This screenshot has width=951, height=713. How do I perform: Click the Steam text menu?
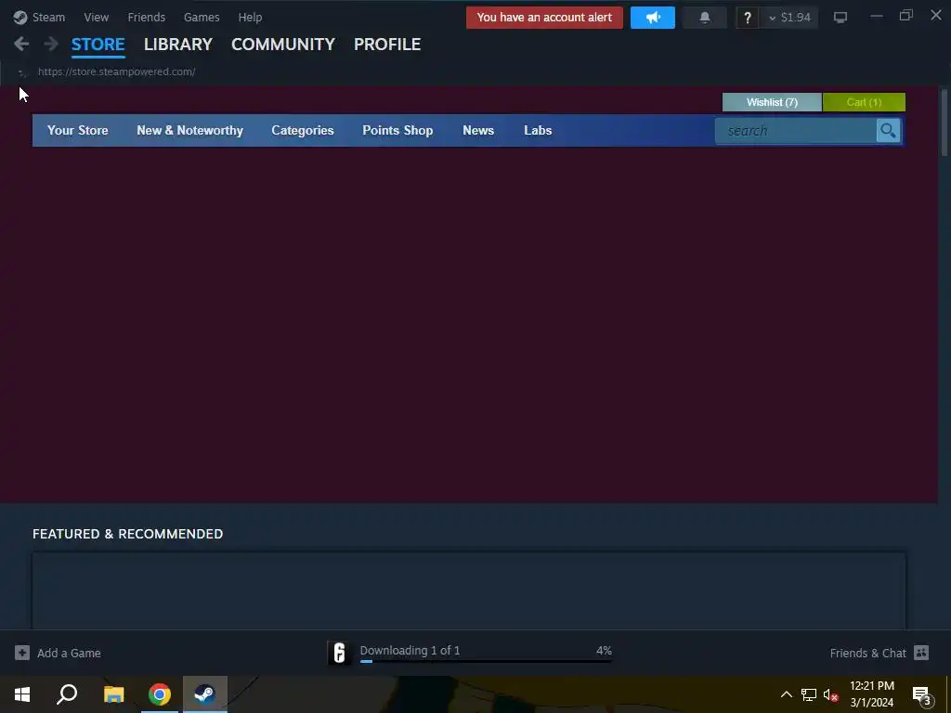48,18
